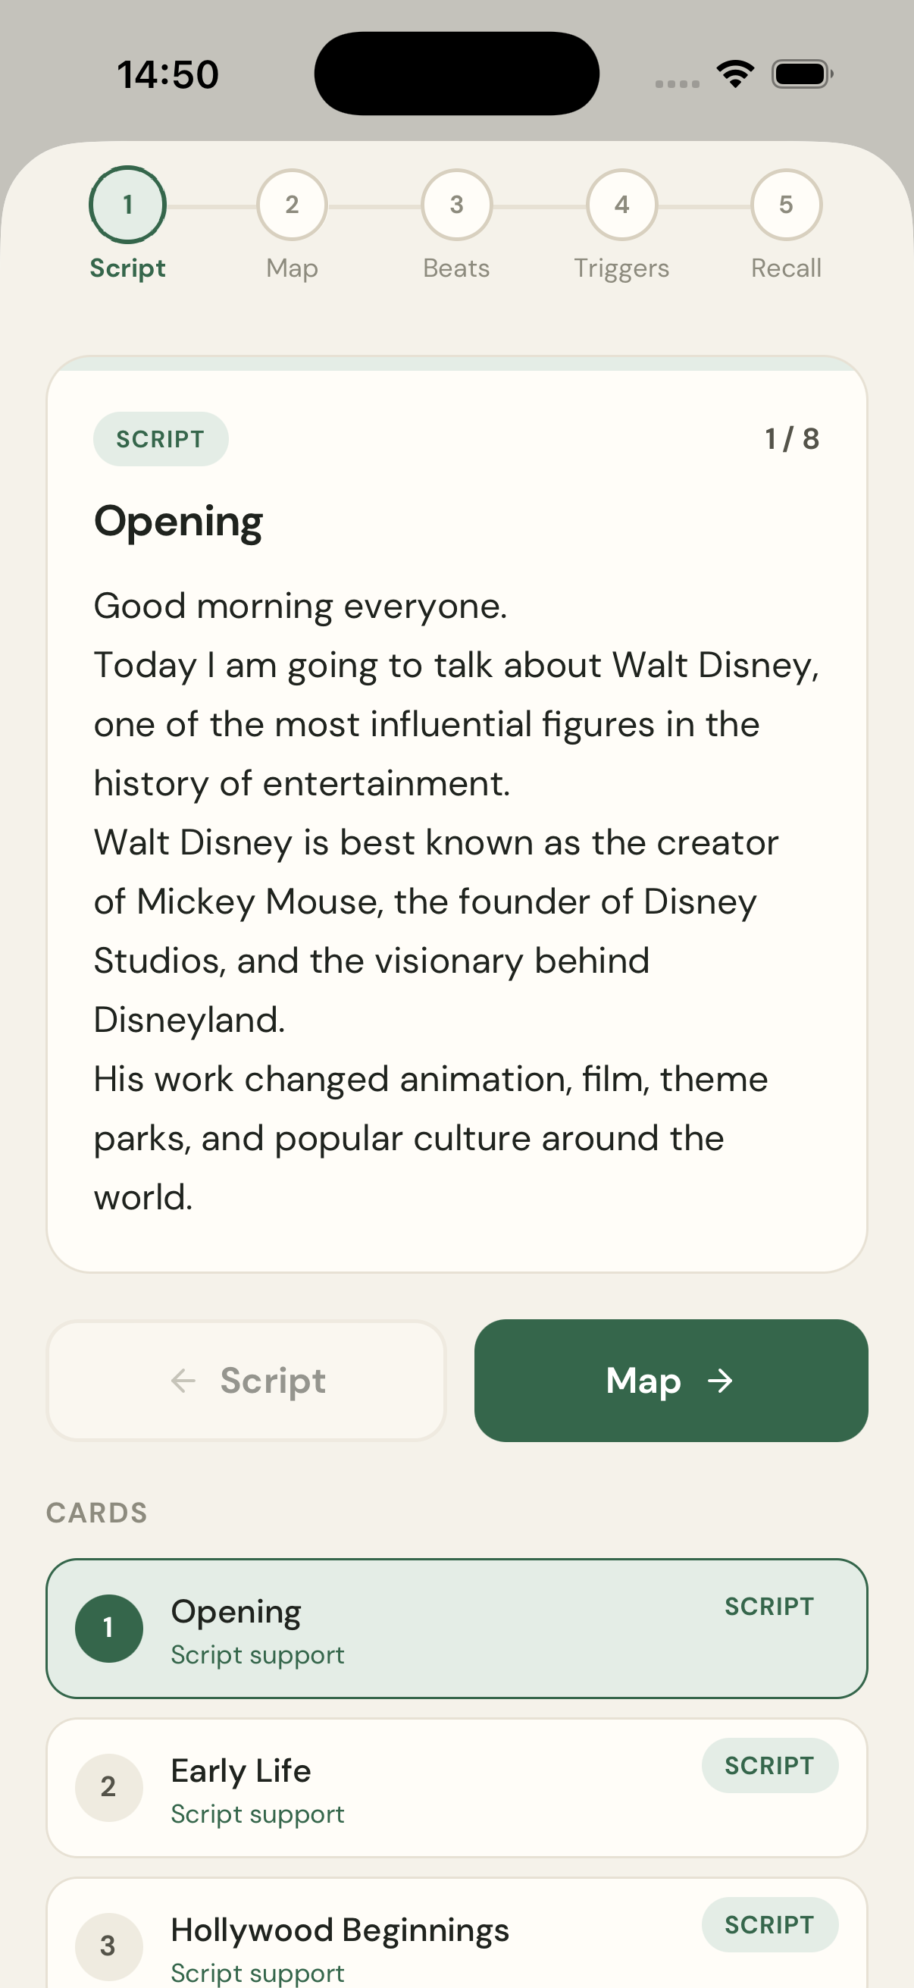Tap the left arrow icon on Script button
914x1988 pixels.
183,1381
